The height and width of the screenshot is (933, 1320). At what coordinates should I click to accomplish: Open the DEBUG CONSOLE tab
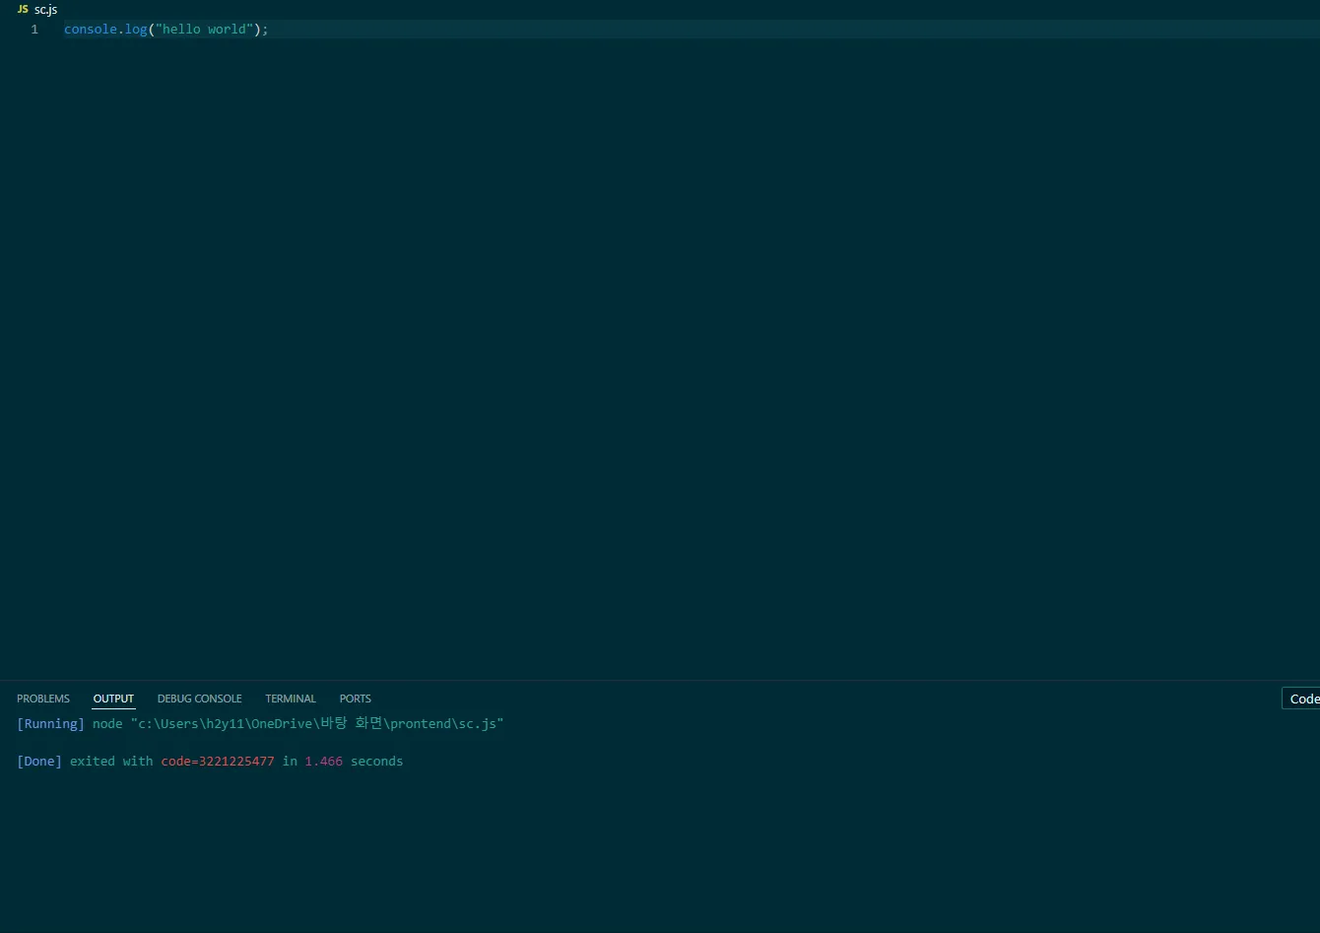tap(199, 699)
